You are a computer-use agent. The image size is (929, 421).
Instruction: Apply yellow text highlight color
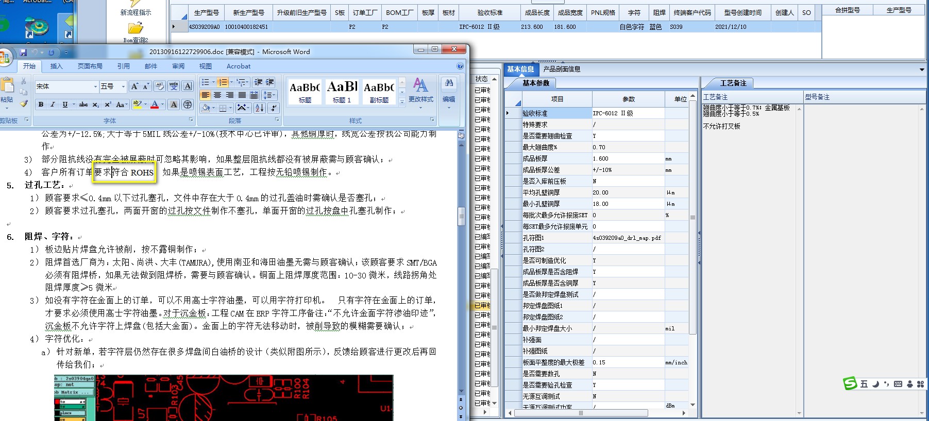pos(137,104)
